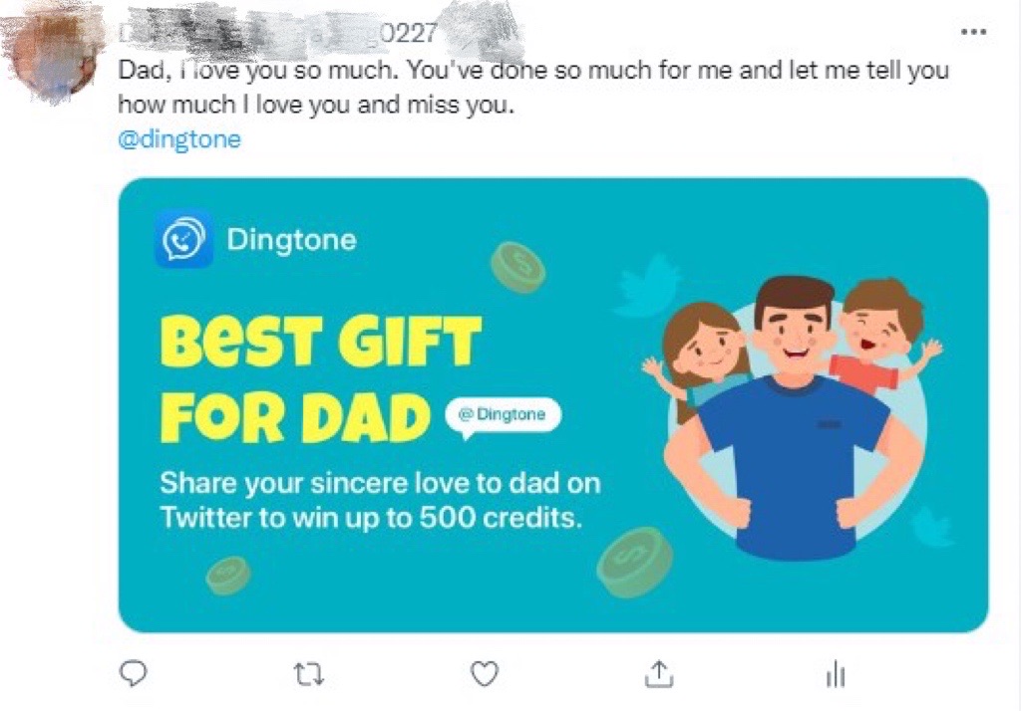Viewport: 1021px width, 711px height.
Task: Click the tweet text about loving Dad
Action: 533,87
